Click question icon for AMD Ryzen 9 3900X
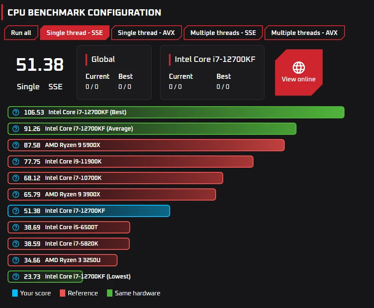Screen dimensions: 374x308 pyautogui.click(x=16, y=194)
